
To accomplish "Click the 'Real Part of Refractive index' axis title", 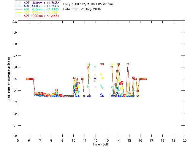I will pos(9,79).
